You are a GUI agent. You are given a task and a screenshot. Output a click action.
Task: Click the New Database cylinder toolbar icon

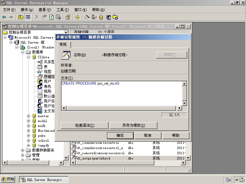(x=101, y=17)
